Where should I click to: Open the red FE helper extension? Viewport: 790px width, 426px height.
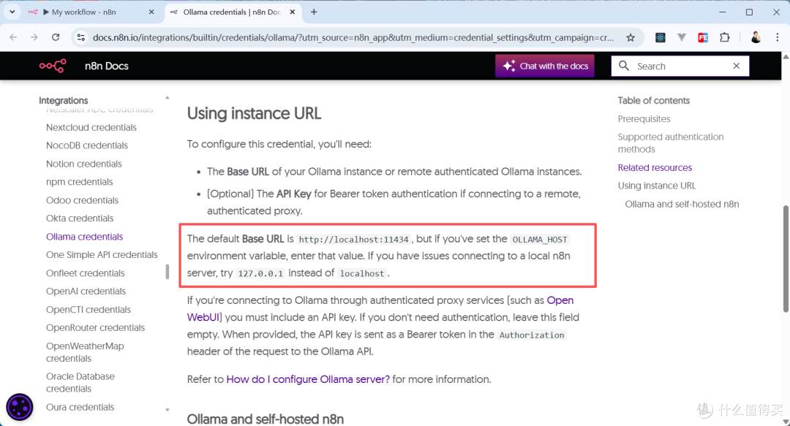tap(703, 37)
